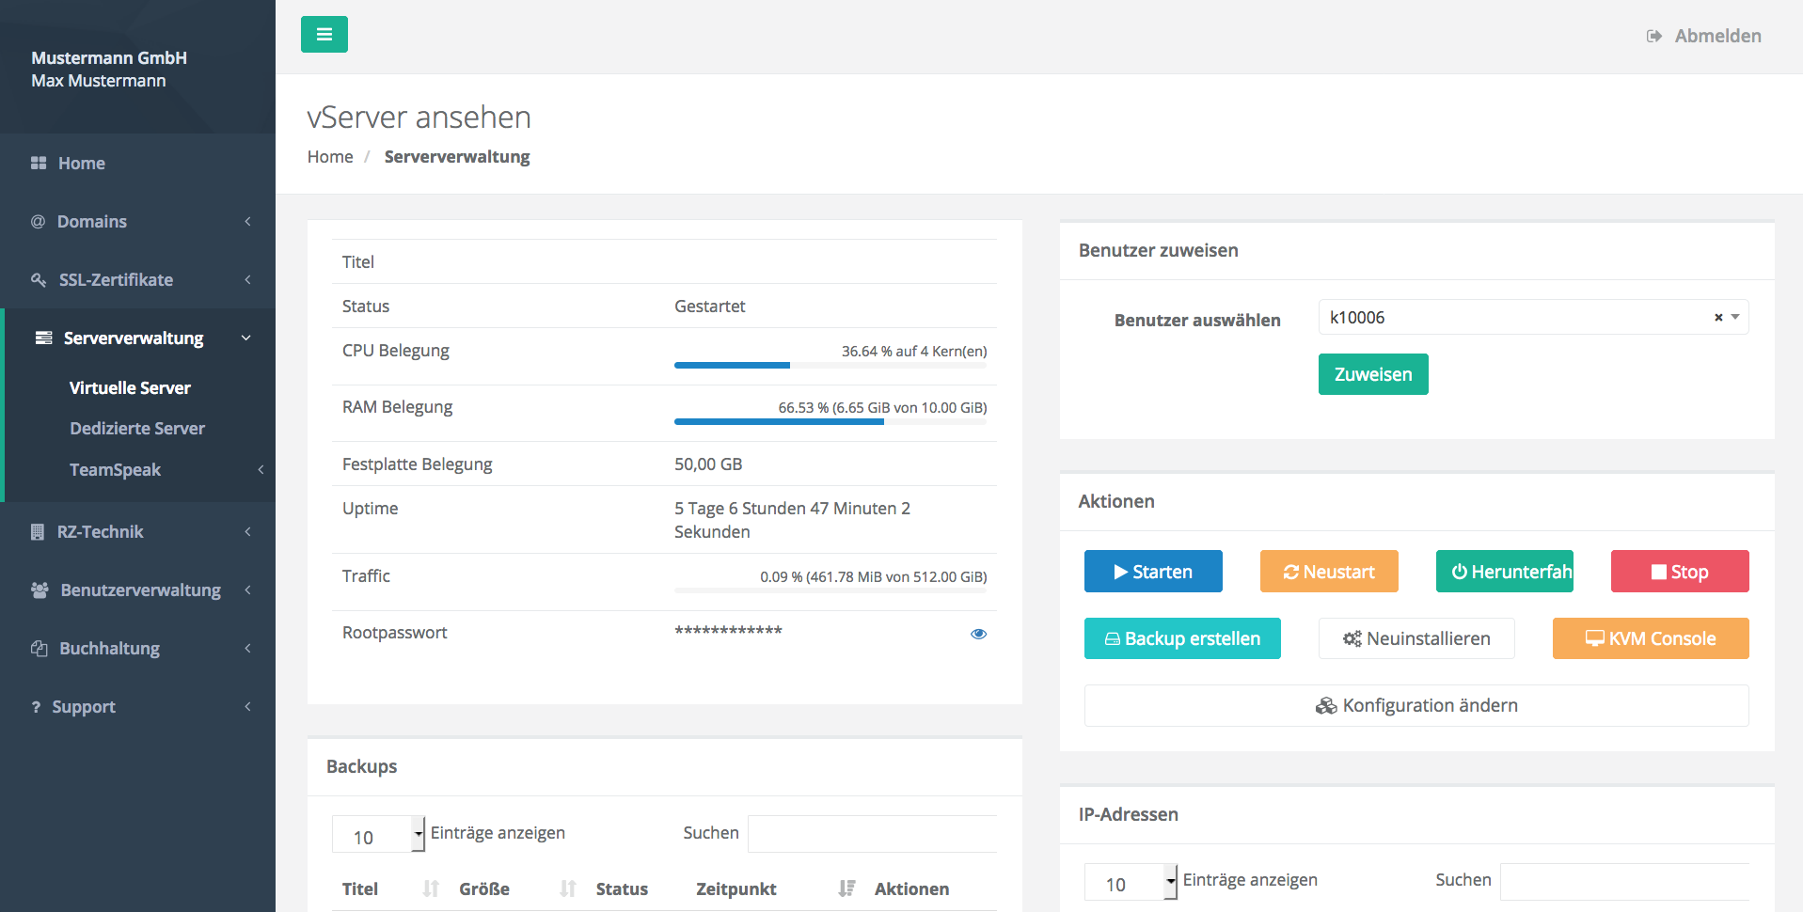Screen dimensions: 1803x912
Task: Click the Neuinstallieren button
Action: point(1416,638)
